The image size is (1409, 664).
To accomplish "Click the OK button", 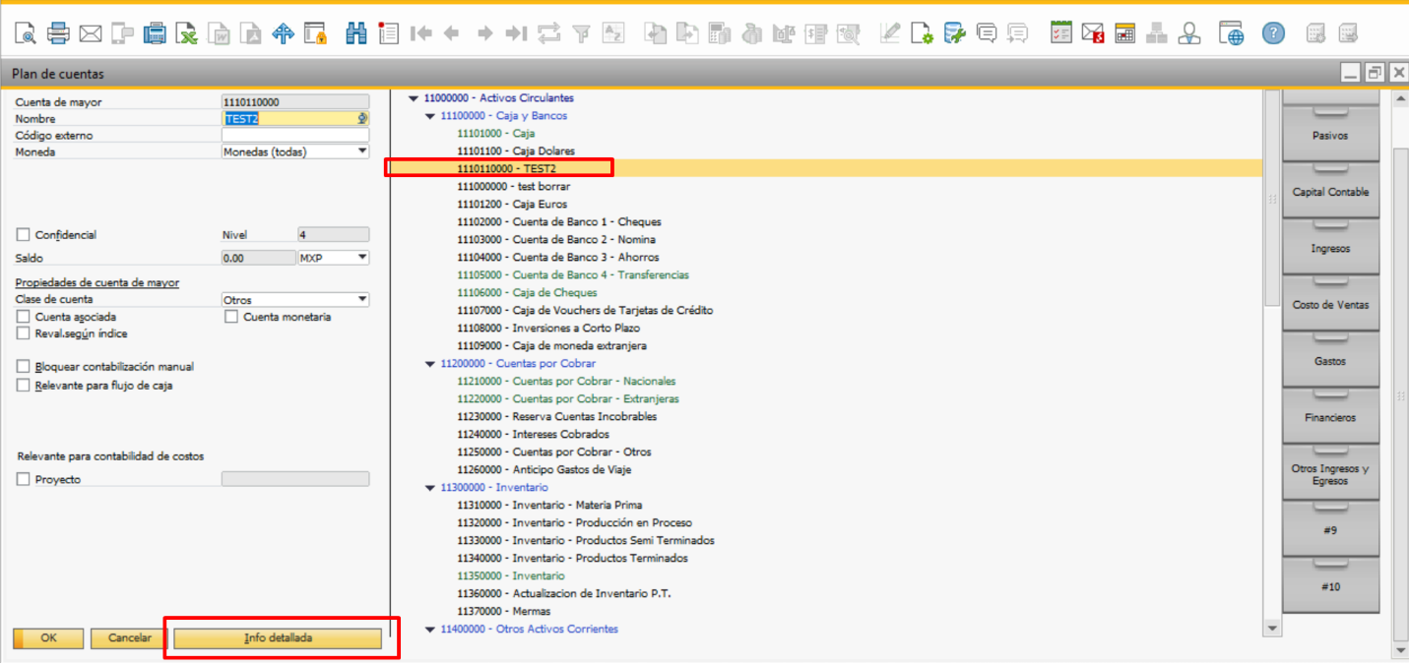I will pyautogui.click(x=47, y=638).
